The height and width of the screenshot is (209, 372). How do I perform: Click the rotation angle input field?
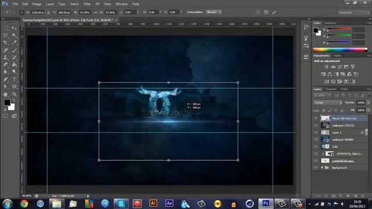[130, 12]
